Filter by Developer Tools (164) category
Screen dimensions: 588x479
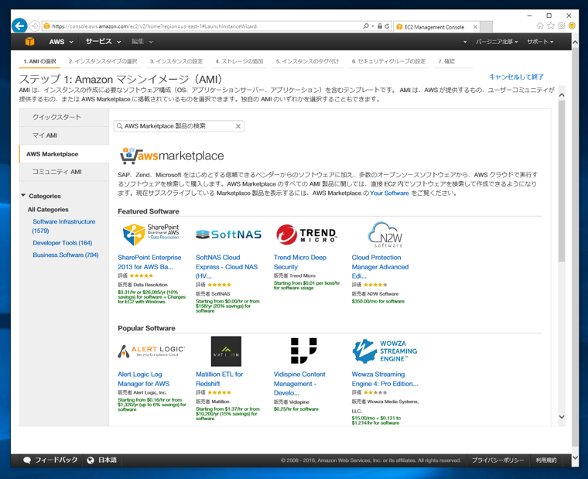[62, 243]
